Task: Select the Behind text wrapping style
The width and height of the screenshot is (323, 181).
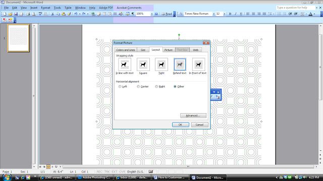Action: click(180, 64)
